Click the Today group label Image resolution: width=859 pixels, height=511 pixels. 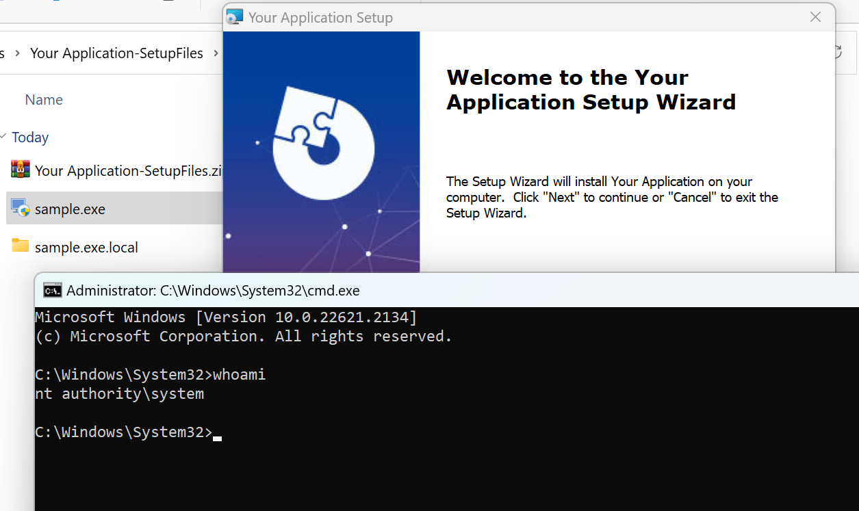[30, 137]
